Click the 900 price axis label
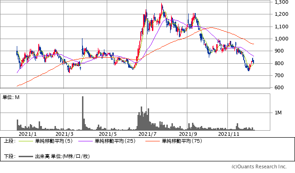The width and height of the screenshot is (295, 173). point(279,51)
